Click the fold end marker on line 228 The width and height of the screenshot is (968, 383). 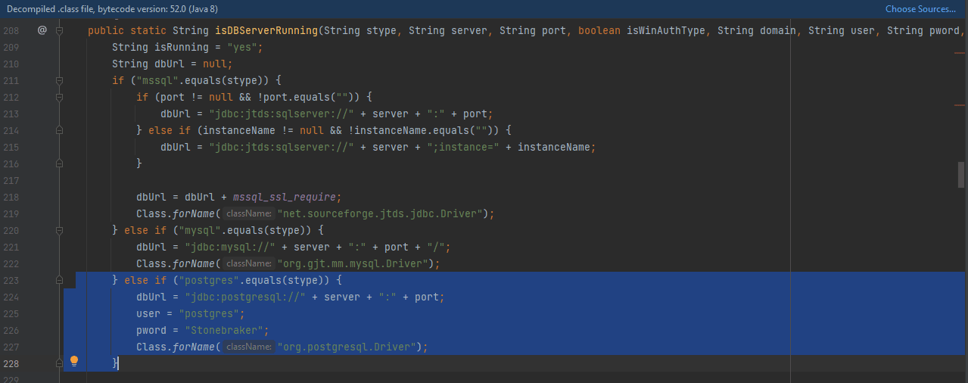click(x=59, y=364)
